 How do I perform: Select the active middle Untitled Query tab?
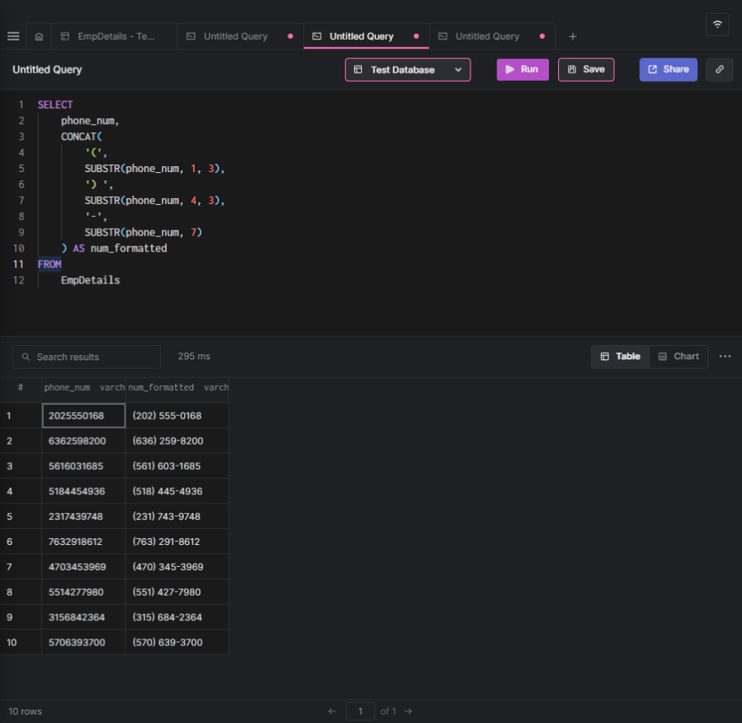tap(366, 36)
